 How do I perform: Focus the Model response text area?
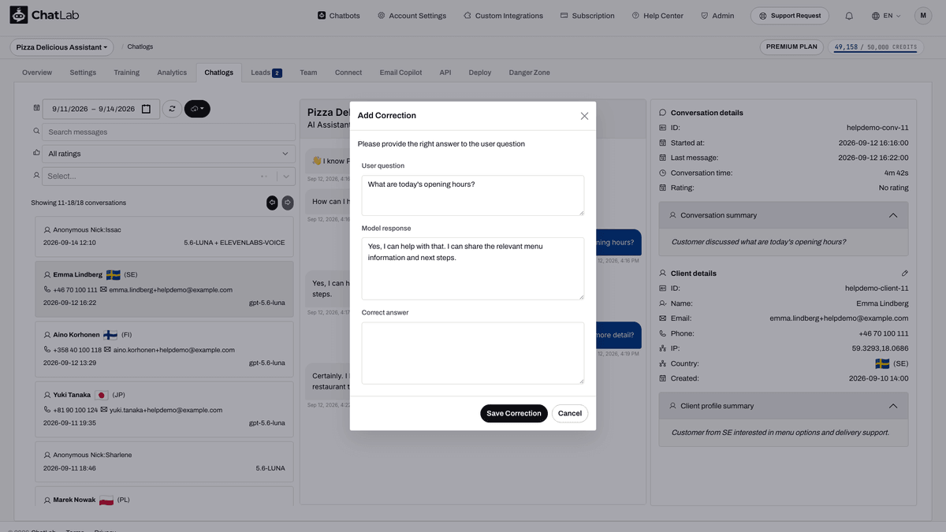pos(473,269)
